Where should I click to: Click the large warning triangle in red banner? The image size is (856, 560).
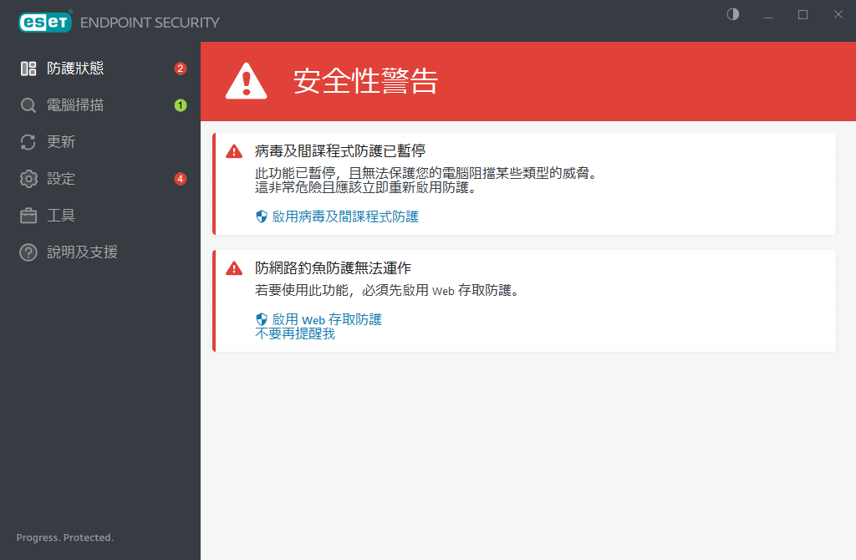247,81
